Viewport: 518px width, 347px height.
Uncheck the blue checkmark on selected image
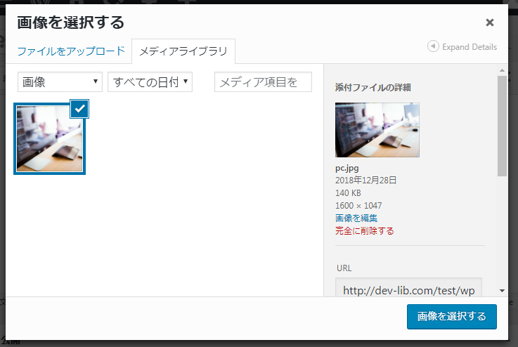pyautogui.click(x=79, y=108)
